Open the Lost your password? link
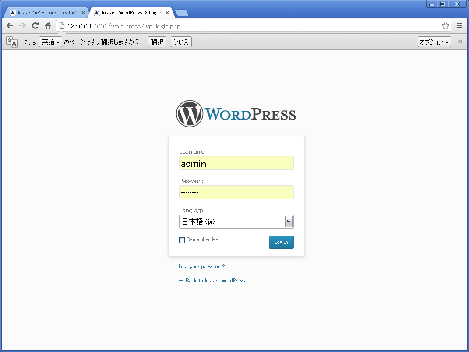The width and height of the screenshot is (469, 352). pyautogui.click(x=201, y=267)
